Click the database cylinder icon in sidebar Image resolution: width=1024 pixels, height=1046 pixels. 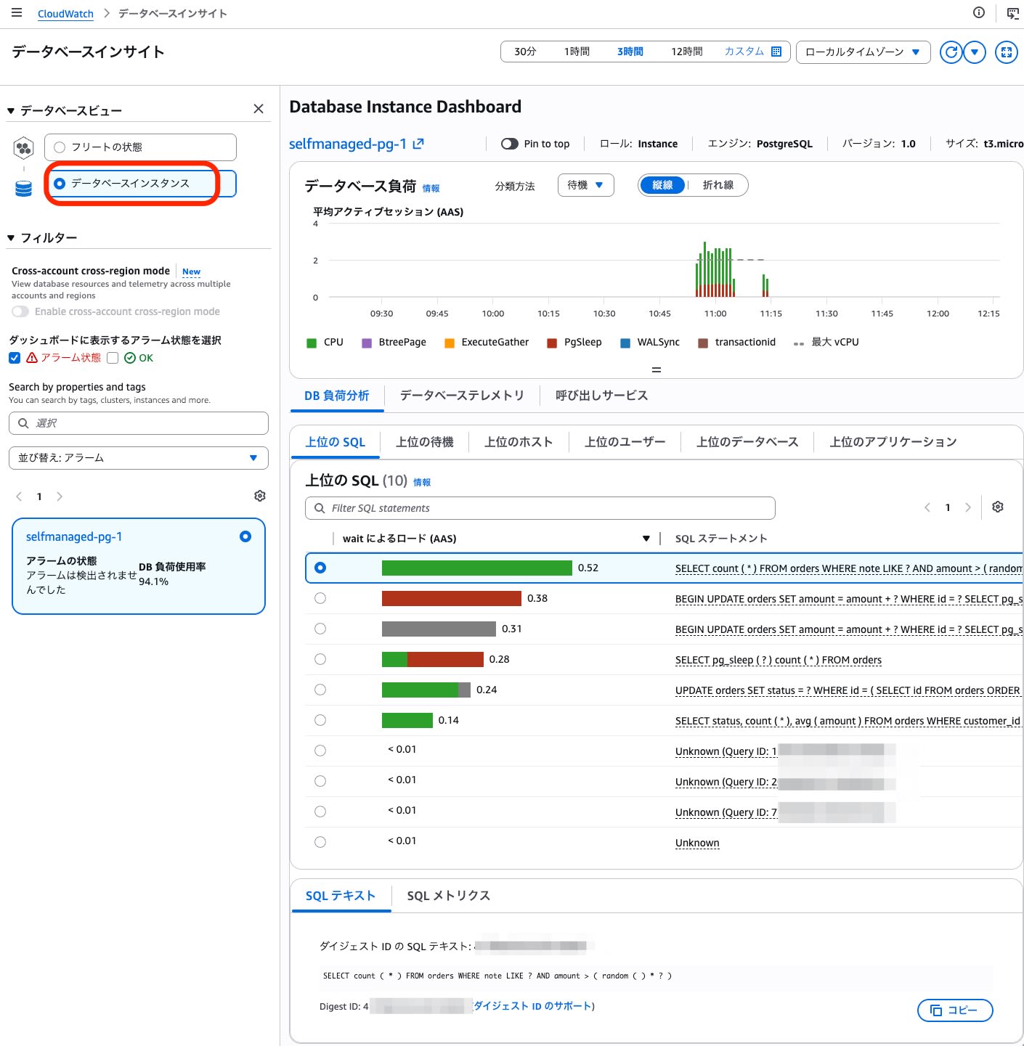(x=24, y=189)
